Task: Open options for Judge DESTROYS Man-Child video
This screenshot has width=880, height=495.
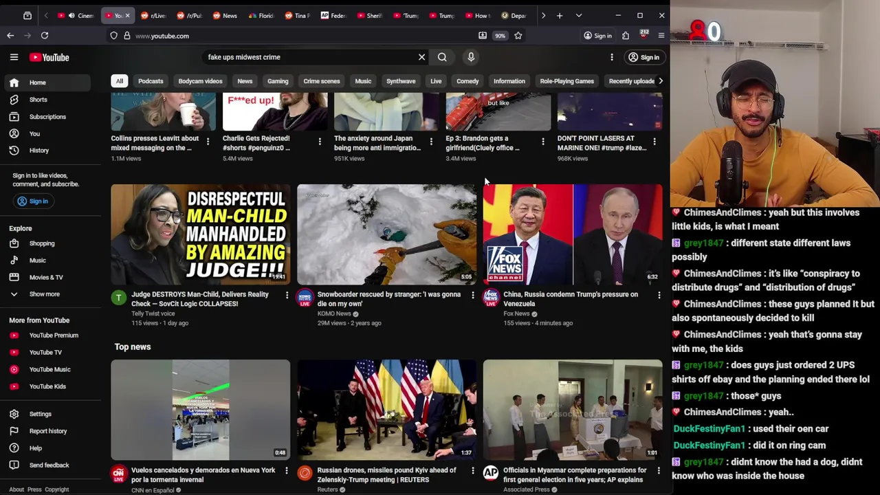Action: point(287,295)
